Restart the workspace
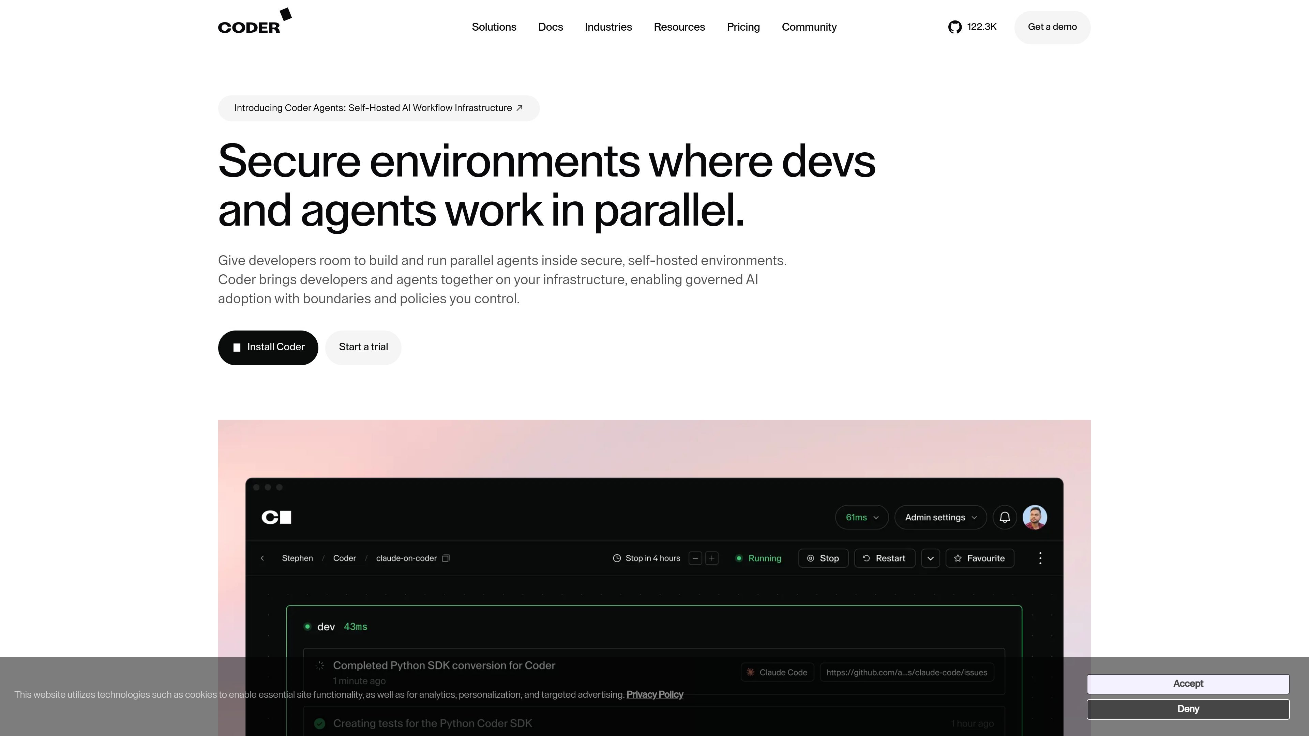 tap(885, 558)
